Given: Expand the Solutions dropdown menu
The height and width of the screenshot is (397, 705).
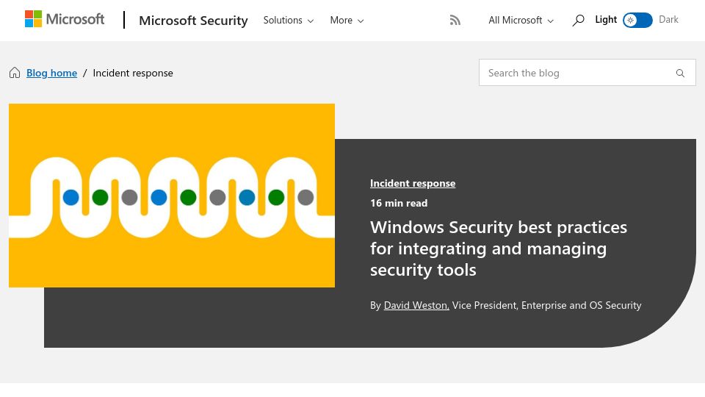Looking at the screenshot, I should (288, 21).
